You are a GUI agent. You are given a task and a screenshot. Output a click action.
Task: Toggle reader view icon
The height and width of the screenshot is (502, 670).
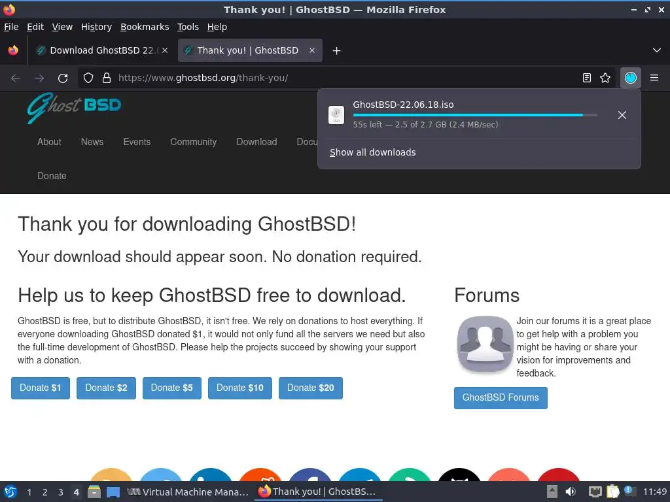pos(587,78)
